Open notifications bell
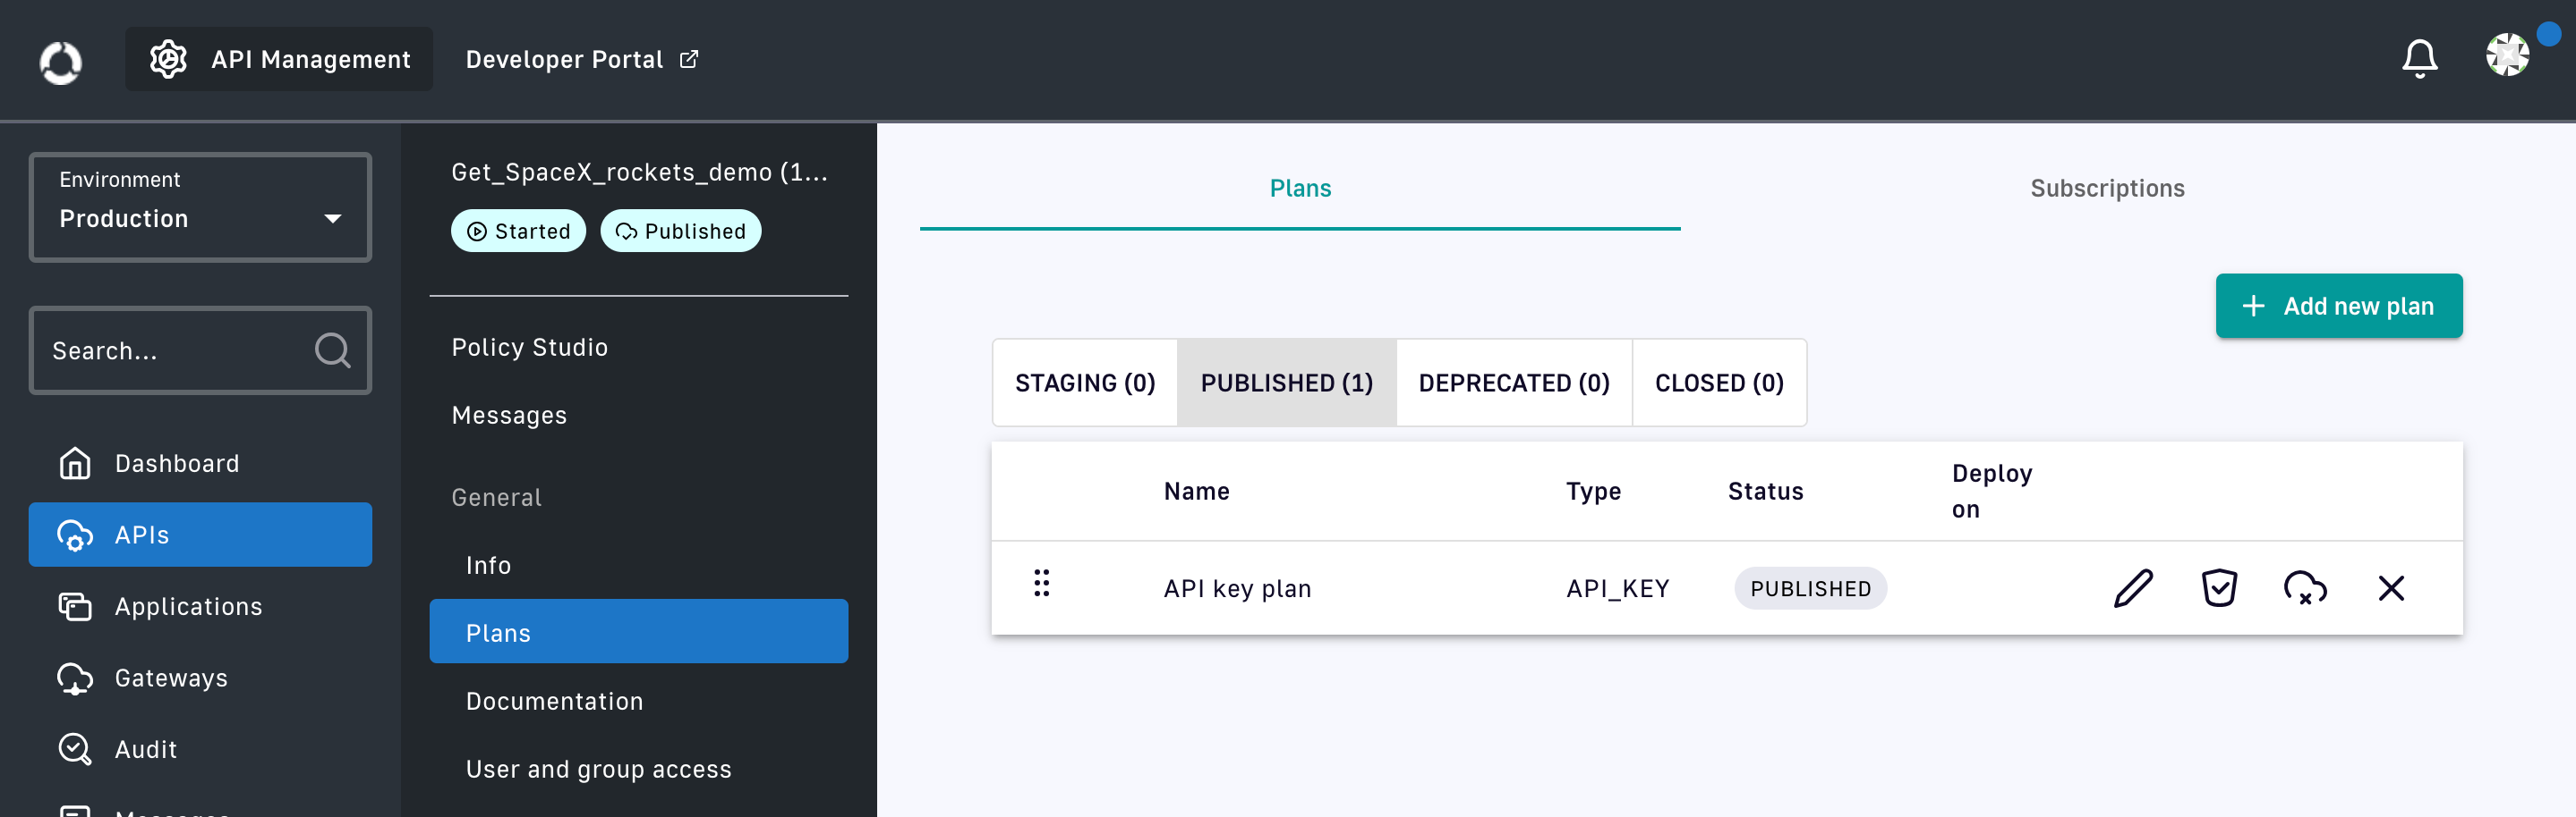The height and width of the screenshot is (817, 2576). [2419, 59]
